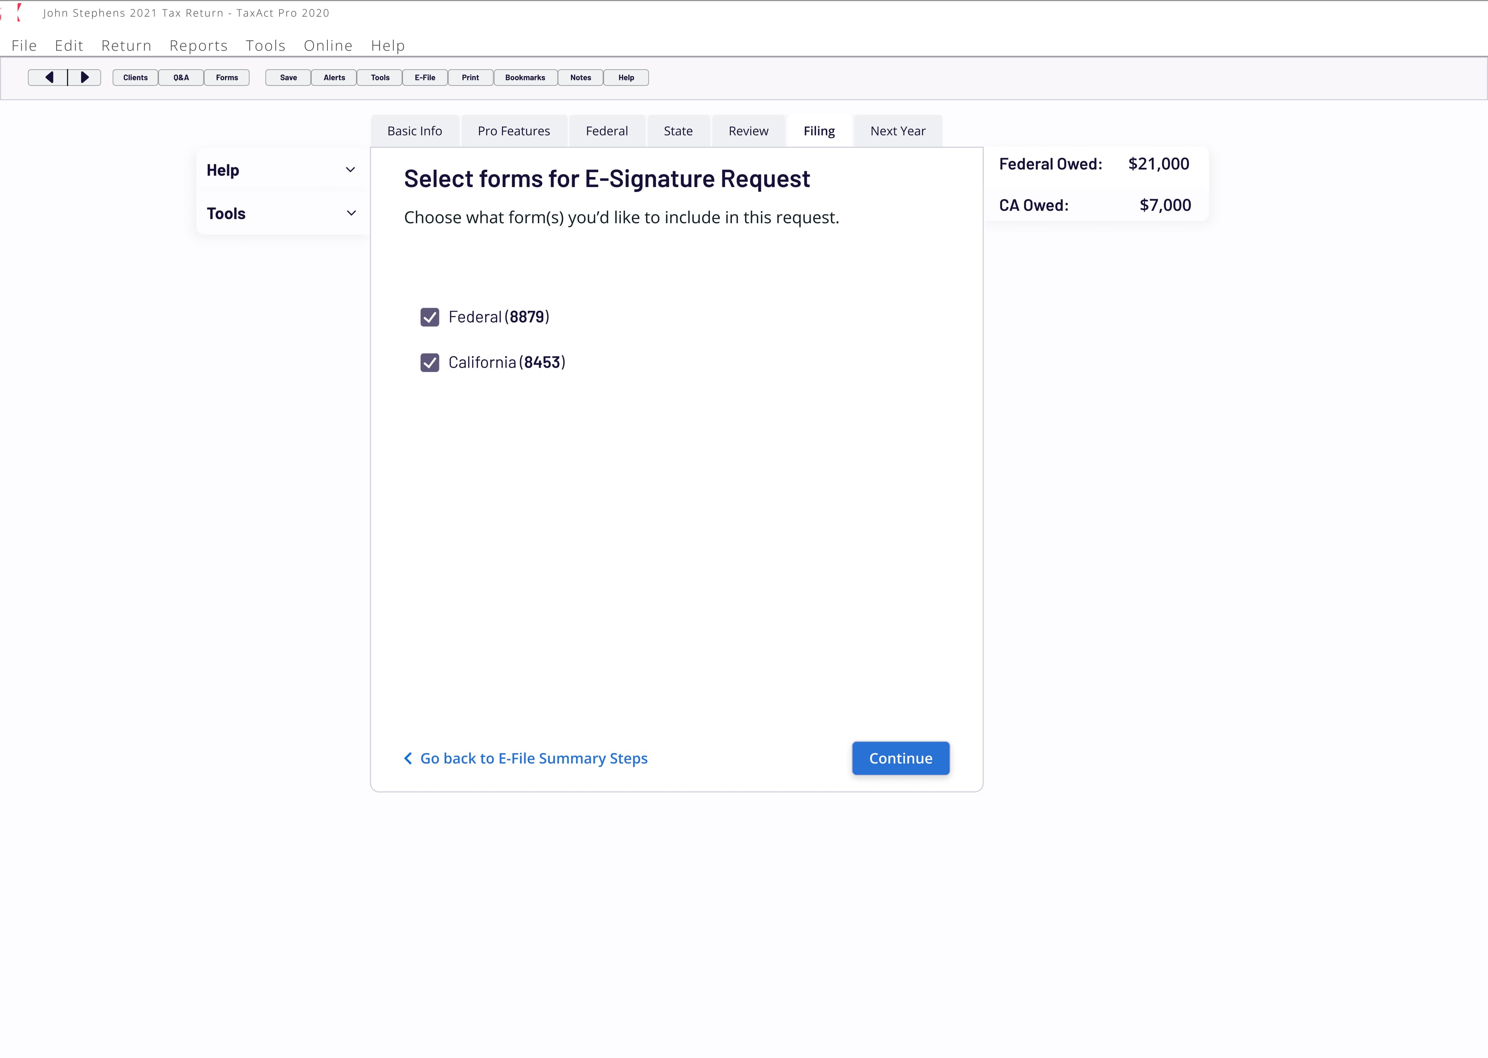Image resolution: width=1488 pixels, height=1058 pixels.
Task: Open the Clients toolbar button
Action: tap(136, 77)
